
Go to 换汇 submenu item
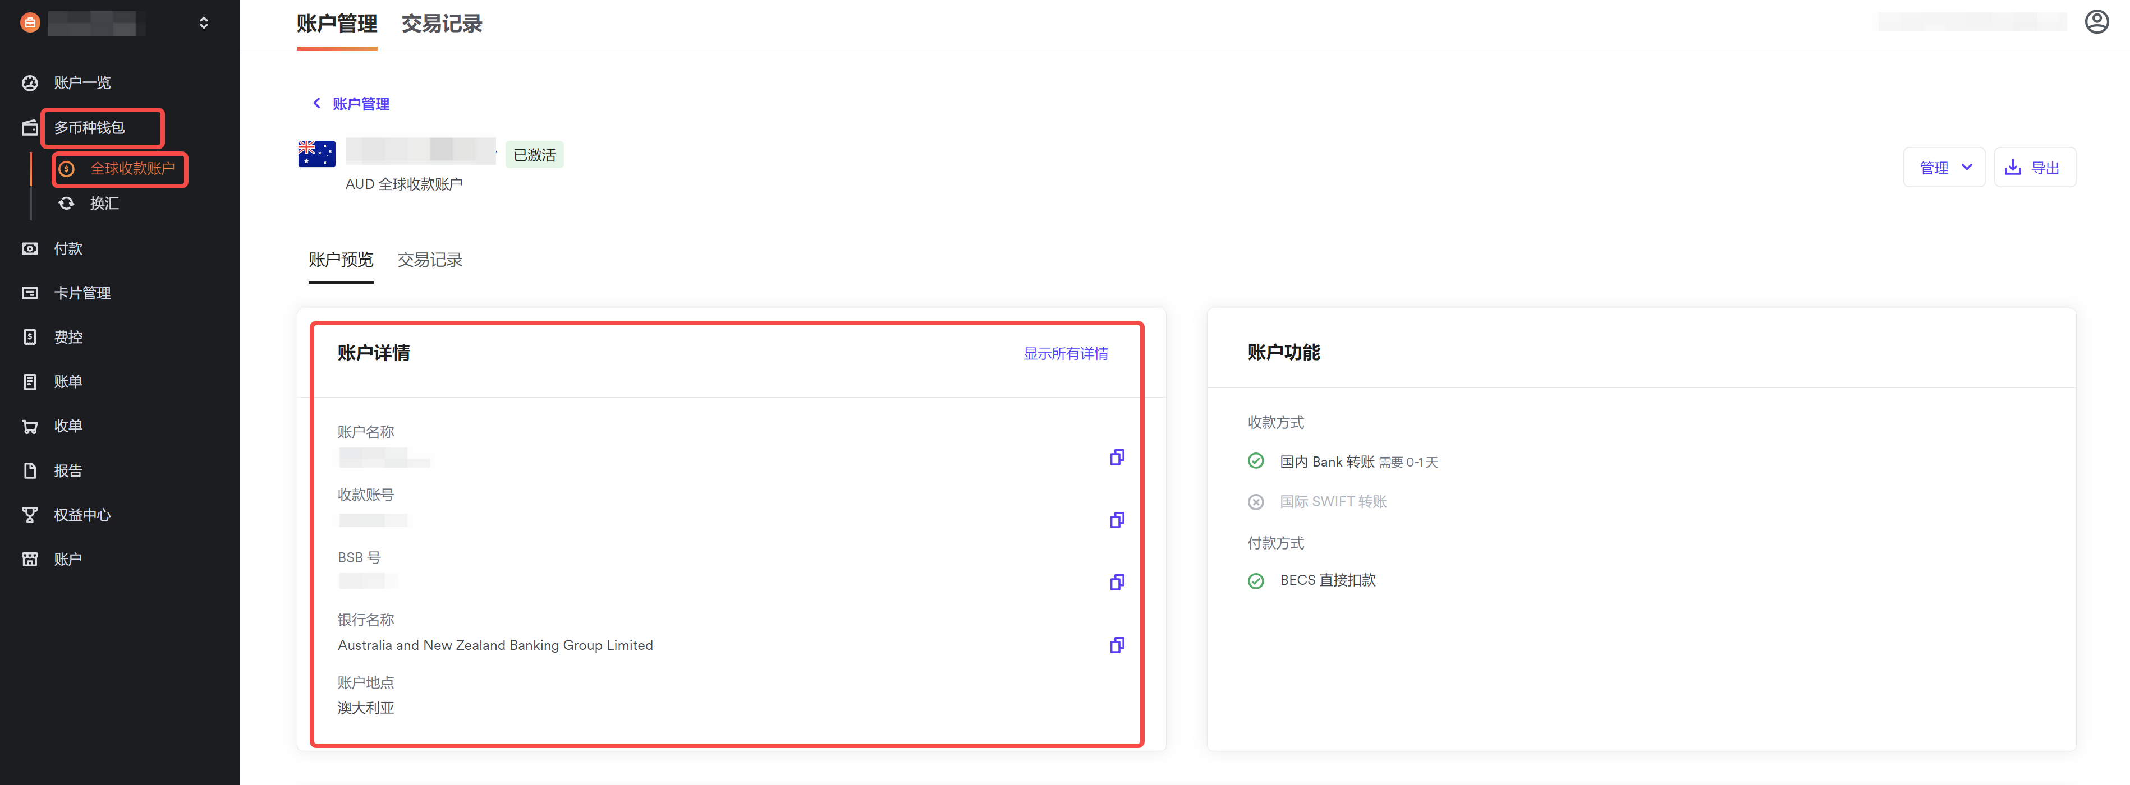click(104, 204)
